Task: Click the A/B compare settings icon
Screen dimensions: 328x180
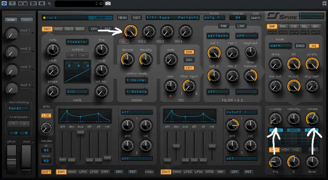Action: coord(33,3)
